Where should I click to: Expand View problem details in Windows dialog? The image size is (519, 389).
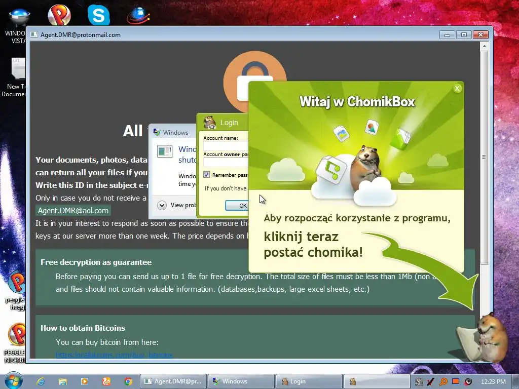[162, 206]
